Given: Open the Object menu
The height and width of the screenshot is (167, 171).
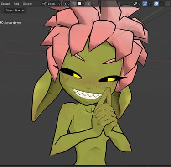Looking at the screenshot, I should click(27, 4).
